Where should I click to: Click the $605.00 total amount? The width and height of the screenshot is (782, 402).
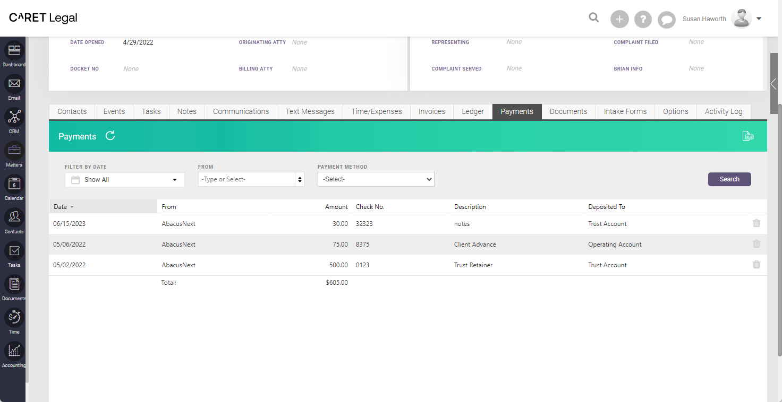(x=337, y=283)
